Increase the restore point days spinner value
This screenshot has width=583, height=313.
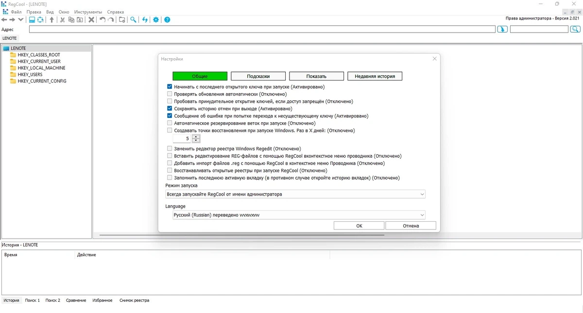click(x=196, y=137)
